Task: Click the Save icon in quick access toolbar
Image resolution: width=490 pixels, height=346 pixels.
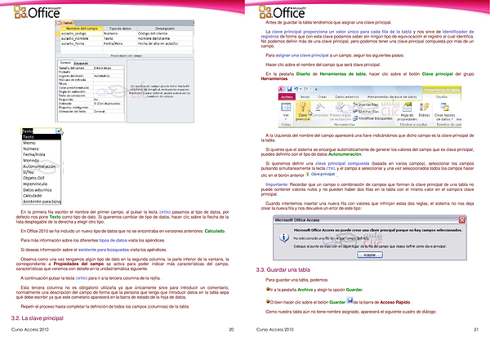Action: click(x=289, y=89)
